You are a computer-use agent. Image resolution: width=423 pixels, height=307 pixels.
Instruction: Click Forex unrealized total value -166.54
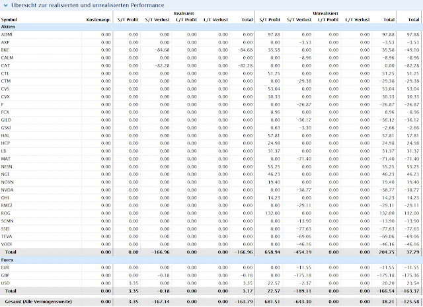click(x=385, y=291)
